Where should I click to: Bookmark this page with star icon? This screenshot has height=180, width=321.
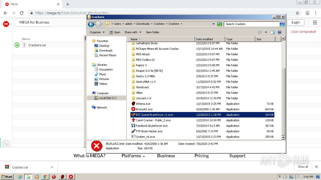pyautogui.click(x=297, y=13)
